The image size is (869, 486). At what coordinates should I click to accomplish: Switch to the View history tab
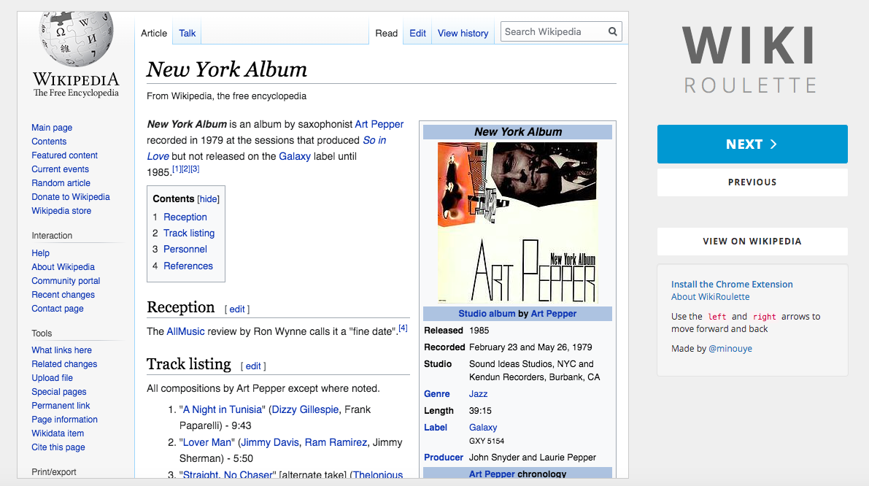click(x=463, y=33)
